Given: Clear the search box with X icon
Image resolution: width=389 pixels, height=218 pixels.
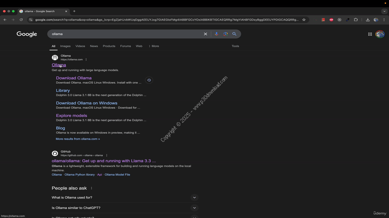Looking at the screenshot, I should point(205,34).
